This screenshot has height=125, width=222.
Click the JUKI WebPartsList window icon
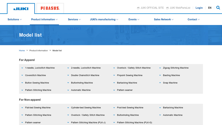click(x=167, y=8)
